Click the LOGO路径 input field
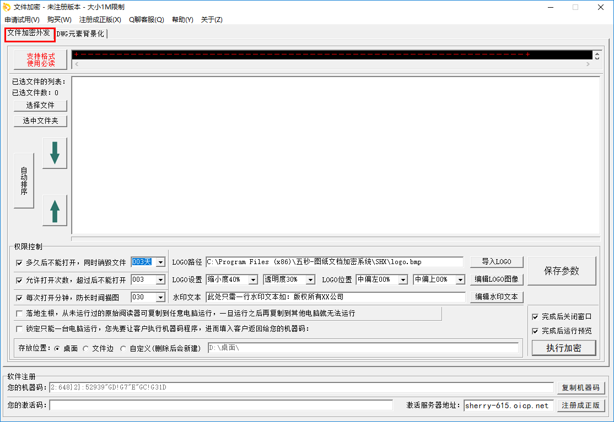 point(335,262)
